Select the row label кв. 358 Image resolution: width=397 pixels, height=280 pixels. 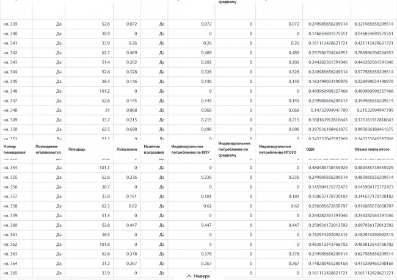click(x=10, y=206)
